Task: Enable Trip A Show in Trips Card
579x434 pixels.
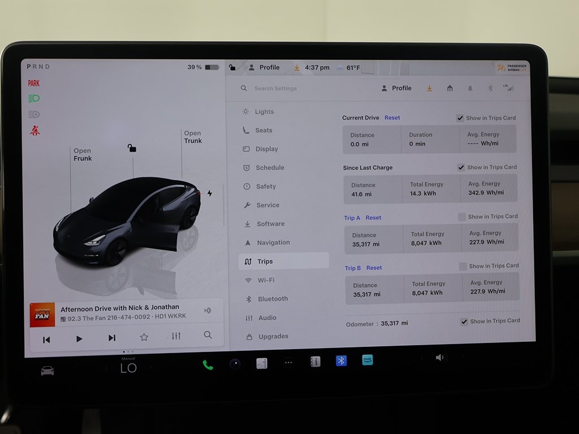Action: (462, 216)
